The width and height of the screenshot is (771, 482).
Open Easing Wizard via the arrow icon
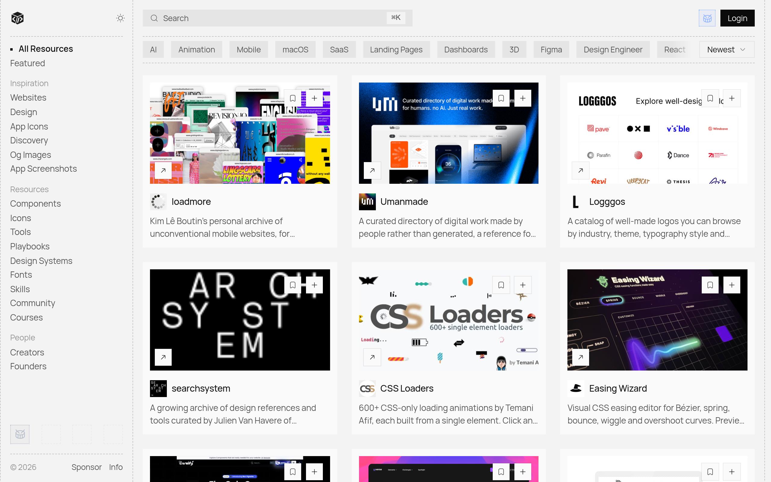coord(581,357)
